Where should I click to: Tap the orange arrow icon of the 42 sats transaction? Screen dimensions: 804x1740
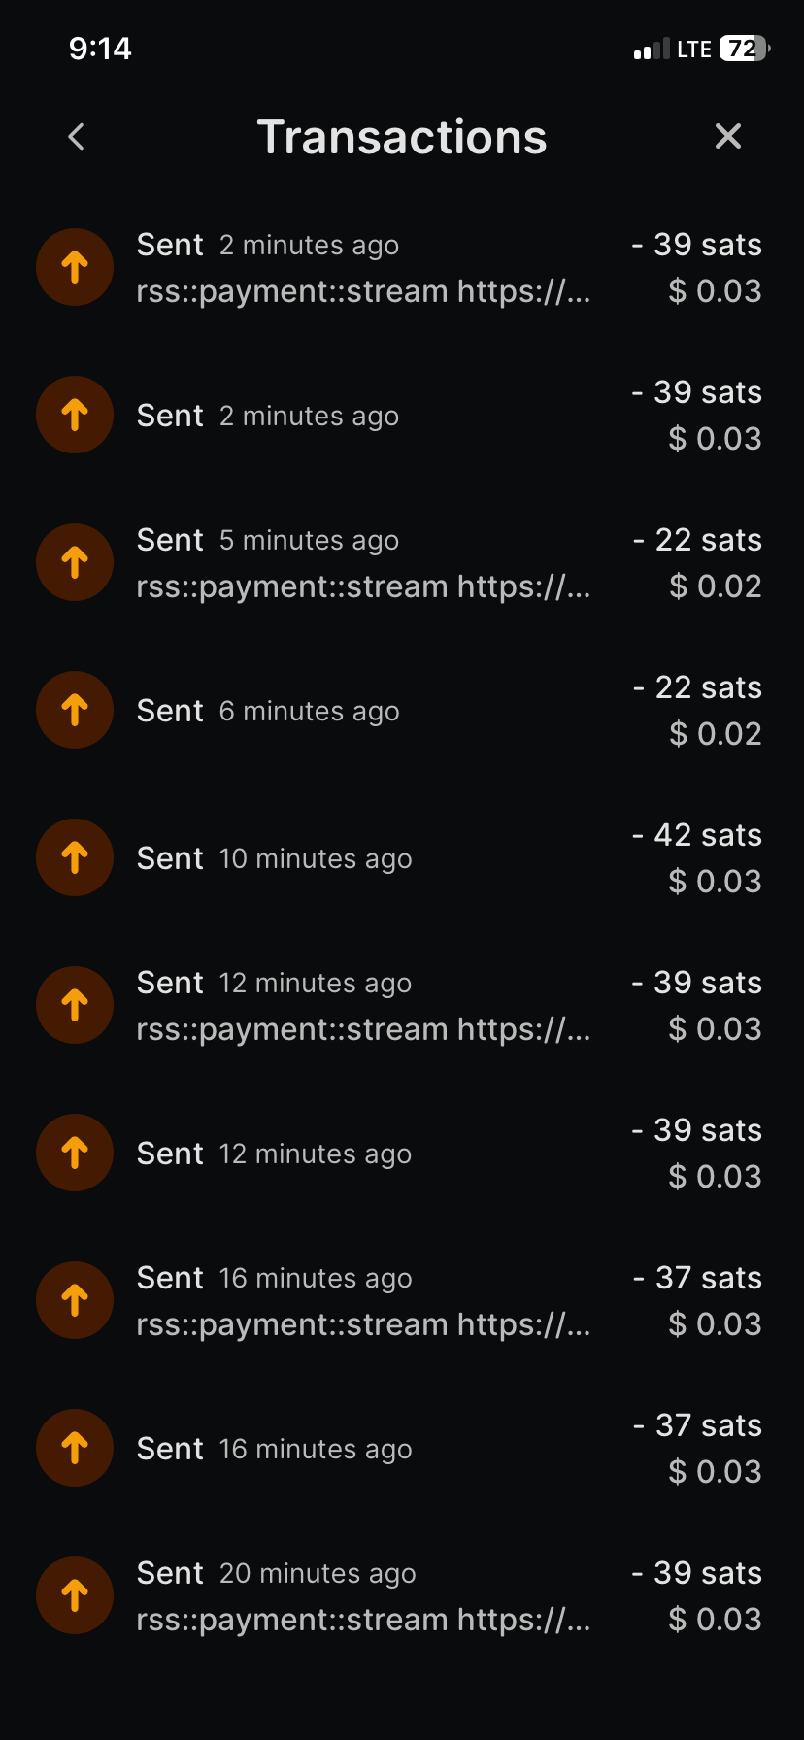point(75,857)
